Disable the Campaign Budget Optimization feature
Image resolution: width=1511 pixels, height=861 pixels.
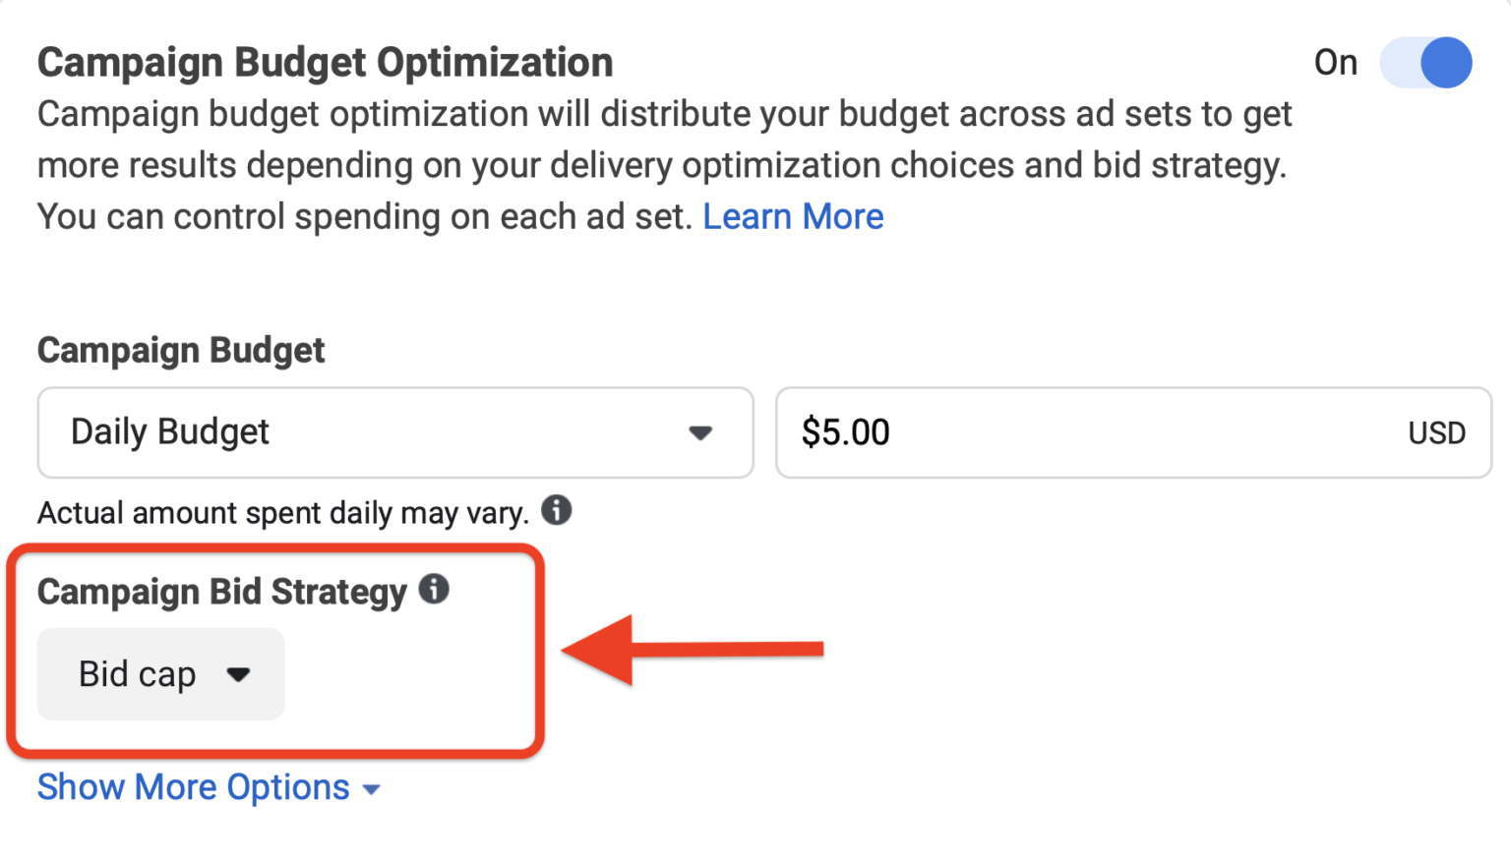[1425, 62]
